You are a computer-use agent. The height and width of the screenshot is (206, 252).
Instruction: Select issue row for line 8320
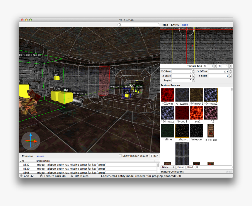[88, 168]
